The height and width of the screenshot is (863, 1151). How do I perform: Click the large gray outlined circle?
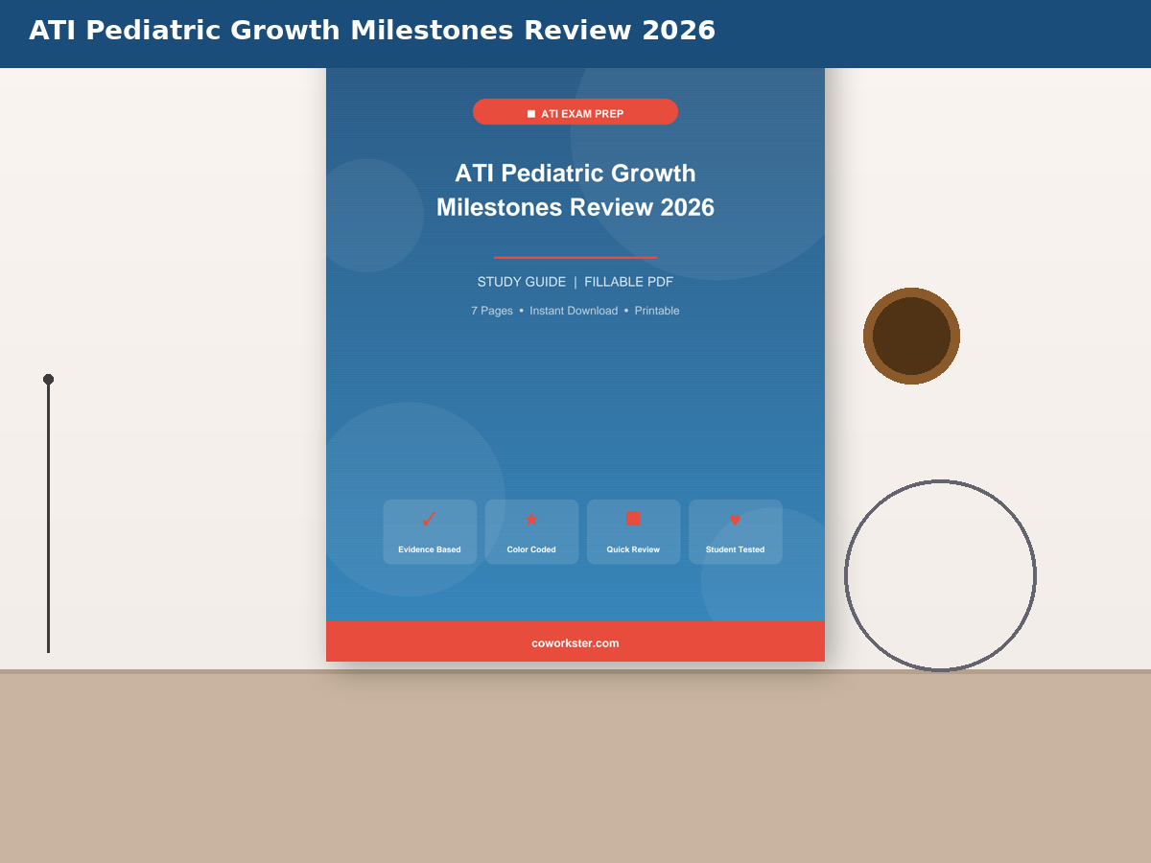pyautogui.click(x=940, y=575)
